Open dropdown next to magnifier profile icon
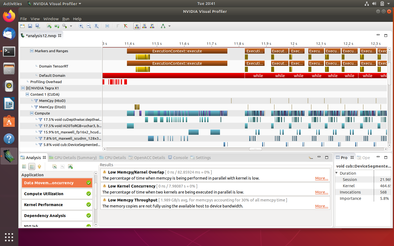The width and height of the screenshot is (394, 246). [x=71, y=26]
